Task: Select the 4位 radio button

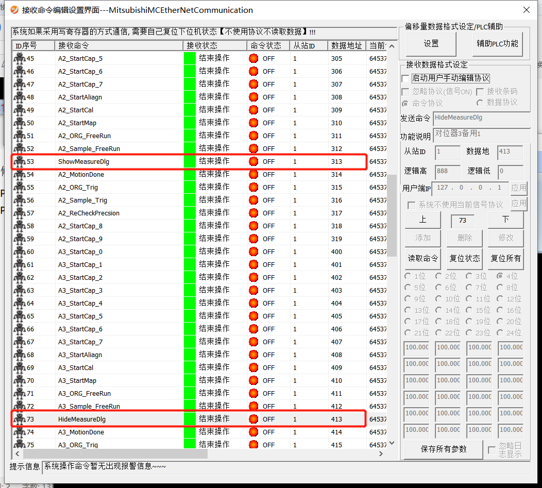Action: (500, 276)
